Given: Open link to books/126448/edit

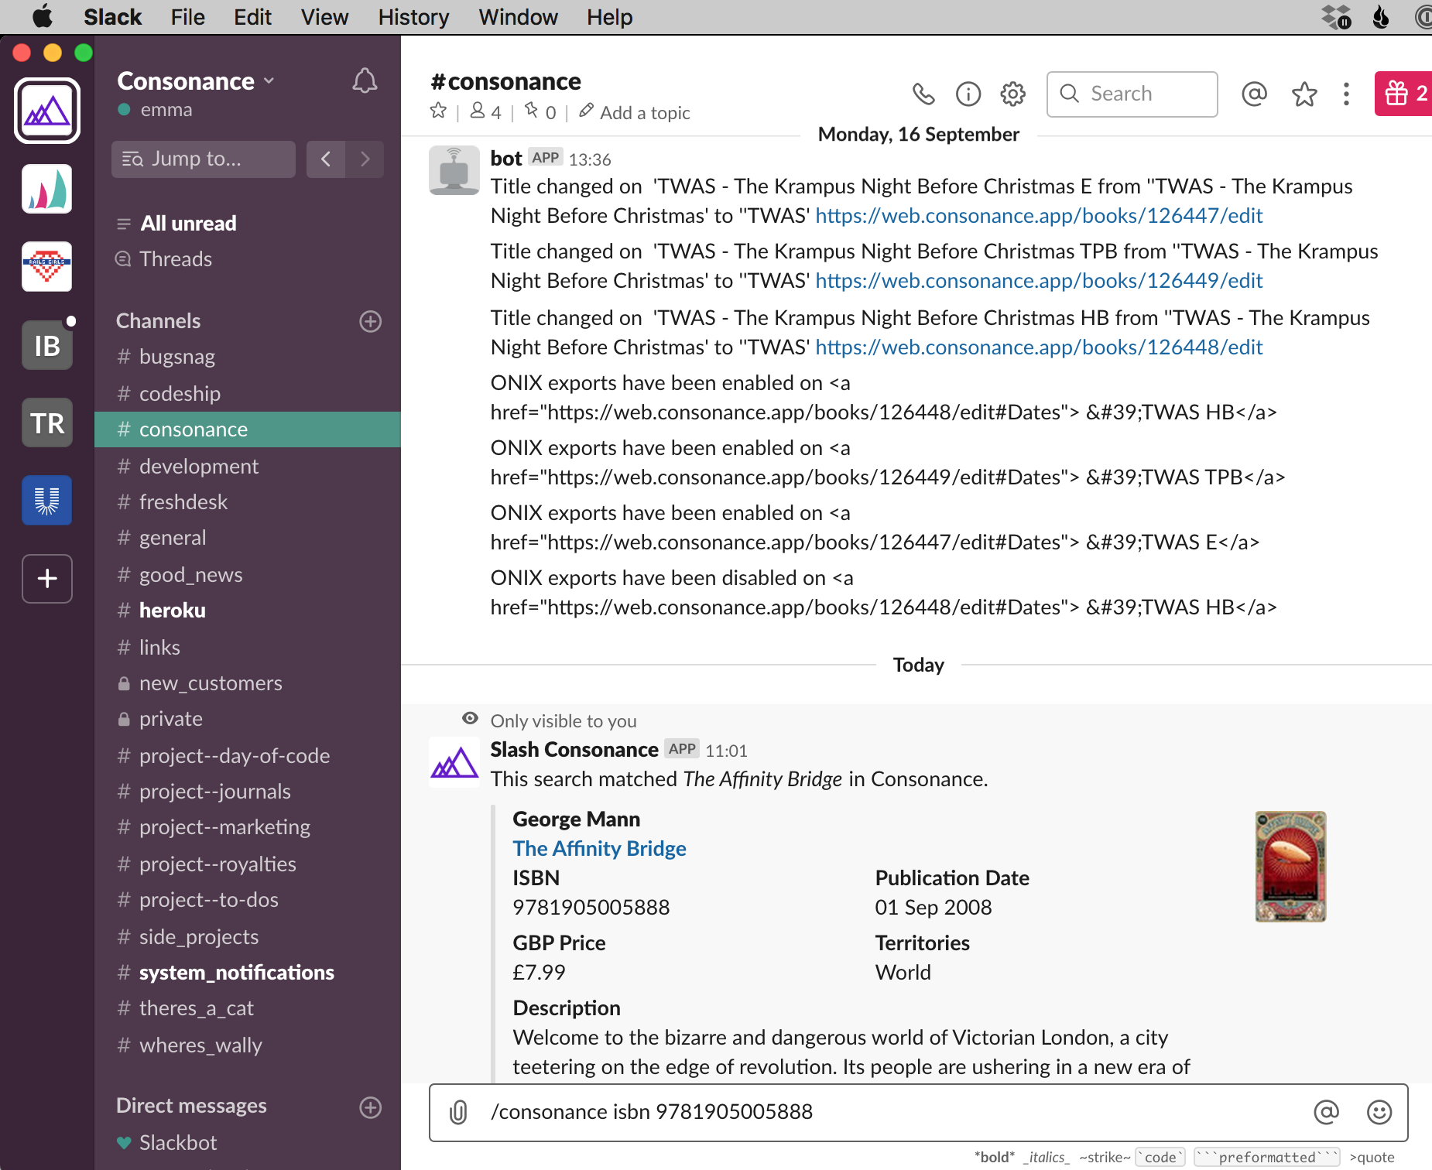Looking at the screenshot, I should coord(1039,347).
